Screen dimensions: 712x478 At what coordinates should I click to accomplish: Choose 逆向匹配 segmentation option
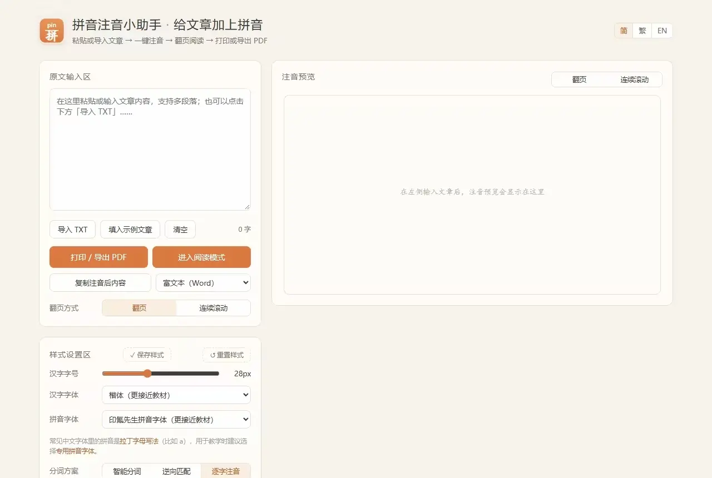coord(176,471)
